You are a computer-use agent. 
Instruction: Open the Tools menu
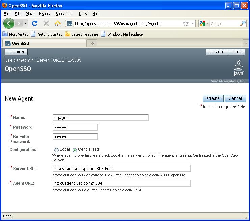click(82, 14)
